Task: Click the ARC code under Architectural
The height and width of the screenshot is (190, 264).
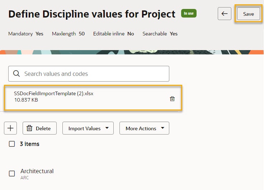Action: tap(25, 177)
